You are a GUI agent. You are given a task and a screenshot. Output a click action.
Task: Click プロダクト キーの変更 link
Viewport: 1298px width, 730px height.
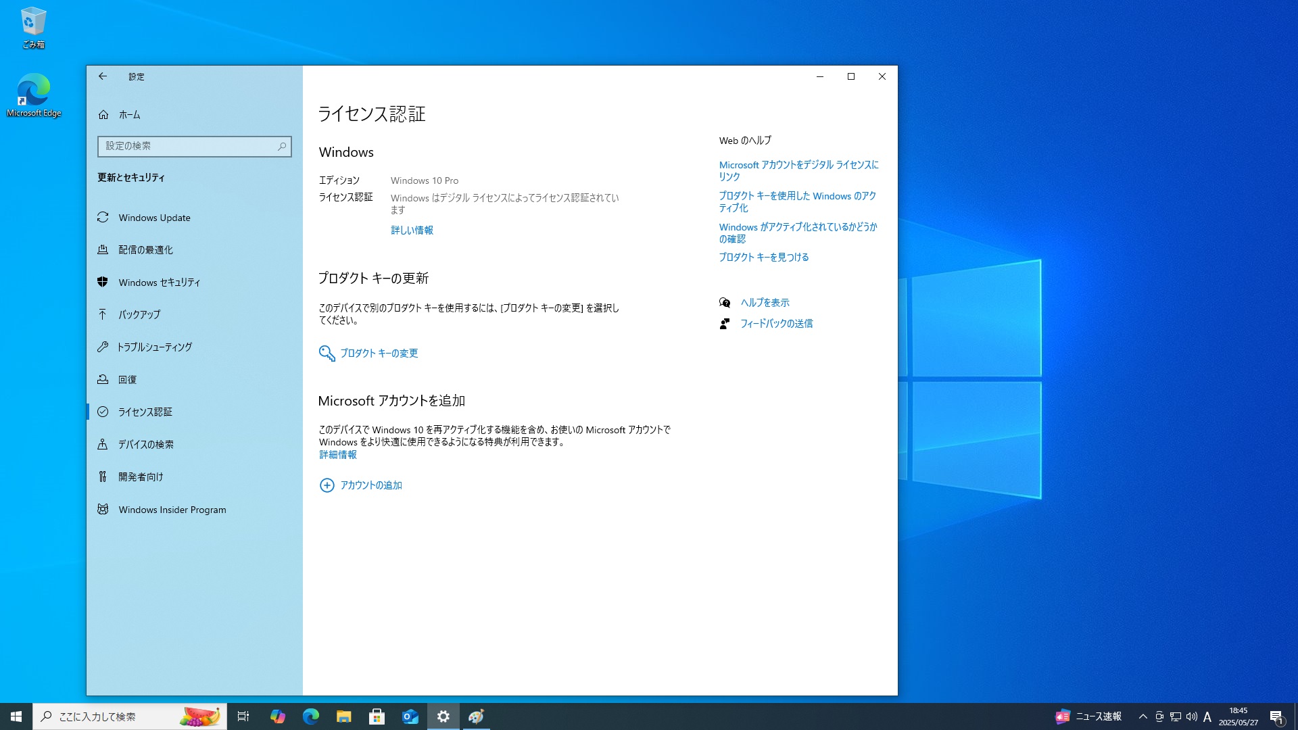click(x=379, y=354)
